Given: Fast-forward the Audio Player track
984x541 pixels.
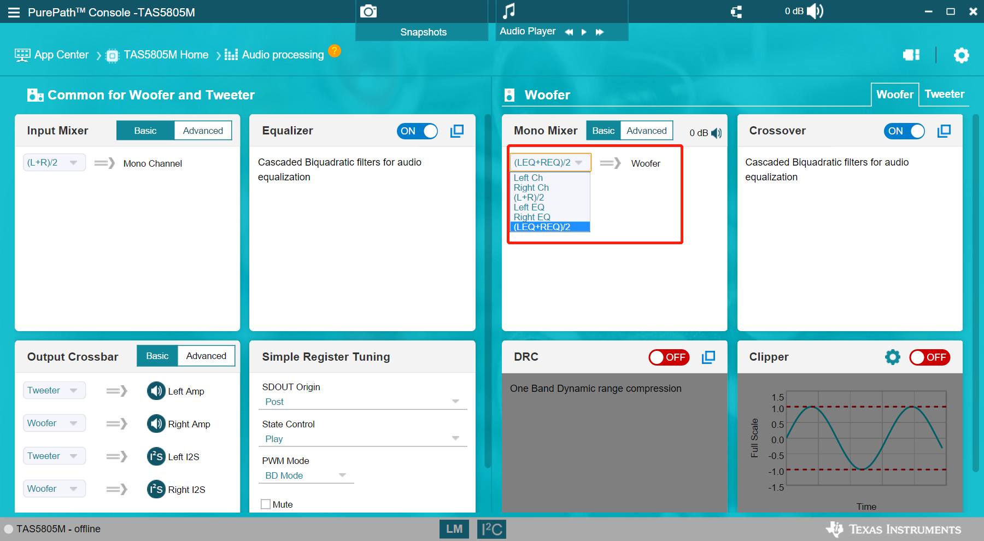Looking at the screenshot, I should [x=600, y=32].
